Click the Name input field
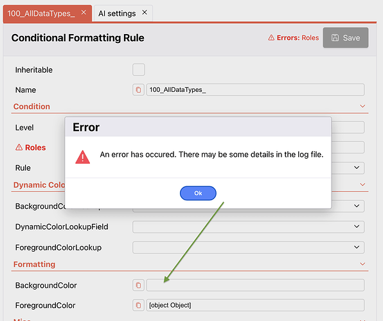The image size is (383, 321). [255, 90]
